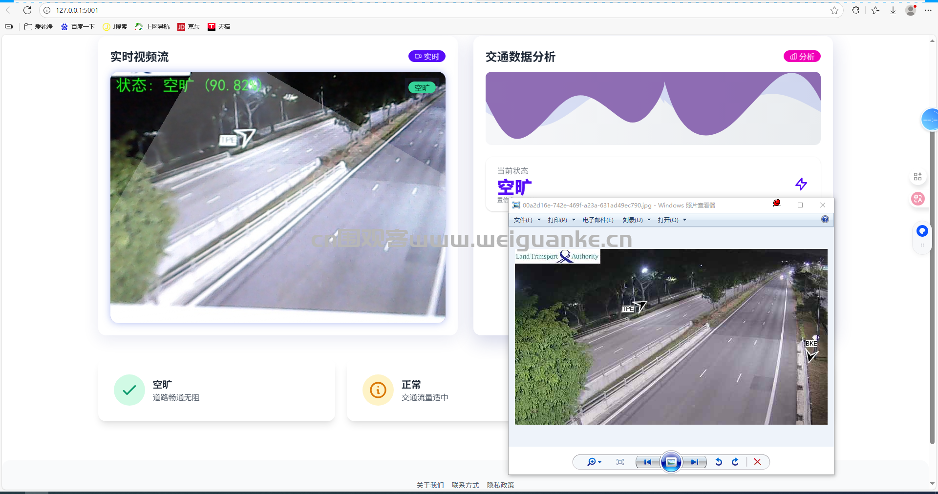
Task: Click the 实时 badge button
Action: [x=426, y=57]
